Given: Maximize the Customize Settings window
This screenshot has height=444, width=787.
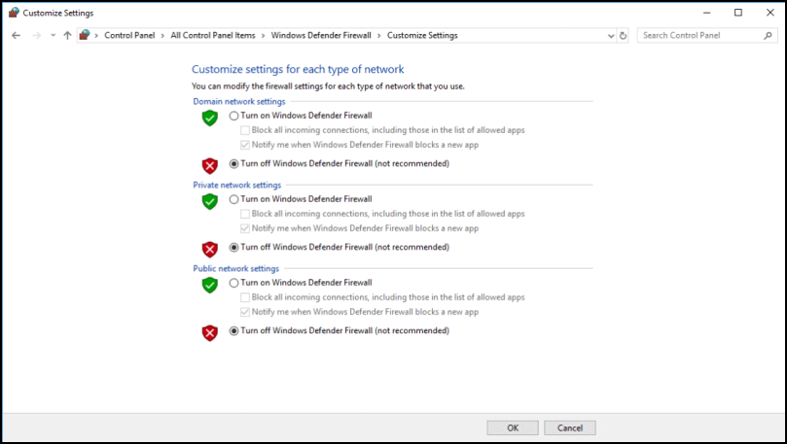Looking at the screenshot, I should tap(738, 13).
